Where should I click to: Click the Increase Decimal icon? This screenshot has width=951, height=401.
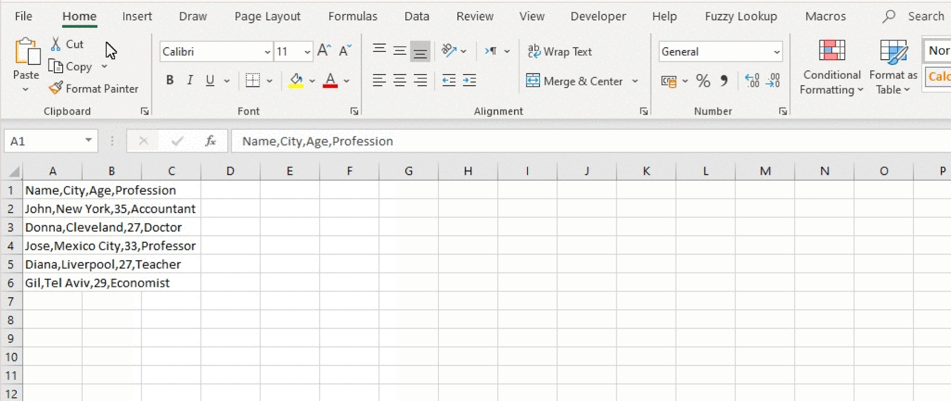[752, 80]
